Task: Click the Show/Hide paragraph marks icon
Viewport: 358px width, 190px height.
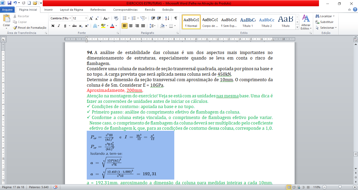Action: [x=176, y=18]
